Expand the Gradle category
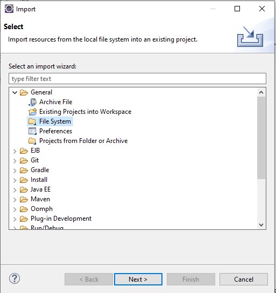 [15, 171]
